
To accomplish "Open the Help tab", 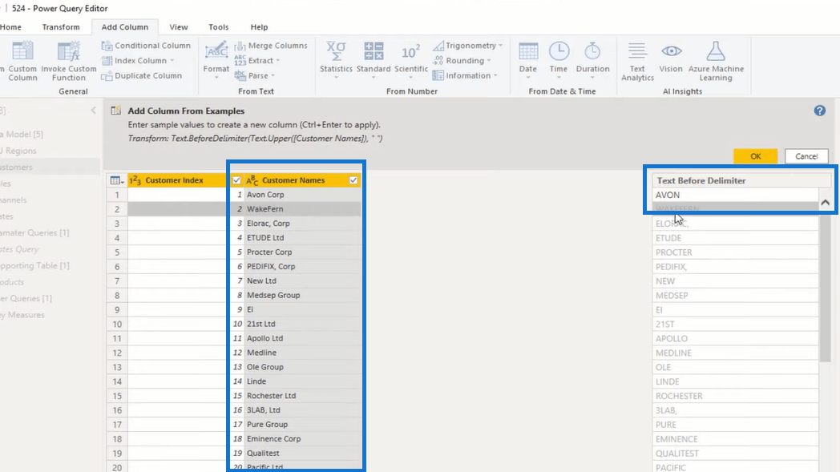I will [259, 26].
